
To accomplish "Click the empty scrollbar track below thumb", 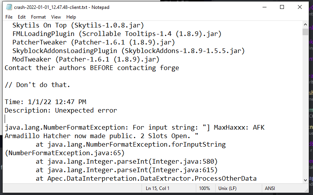I will click(305, 106).
